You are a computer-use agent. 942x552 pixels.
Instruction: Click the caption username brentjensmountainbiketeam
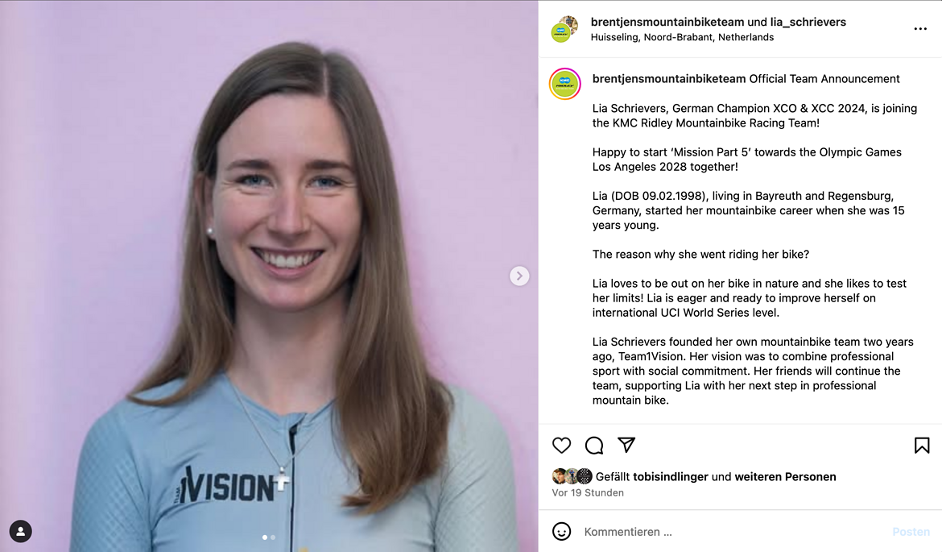tap(668, 79)
